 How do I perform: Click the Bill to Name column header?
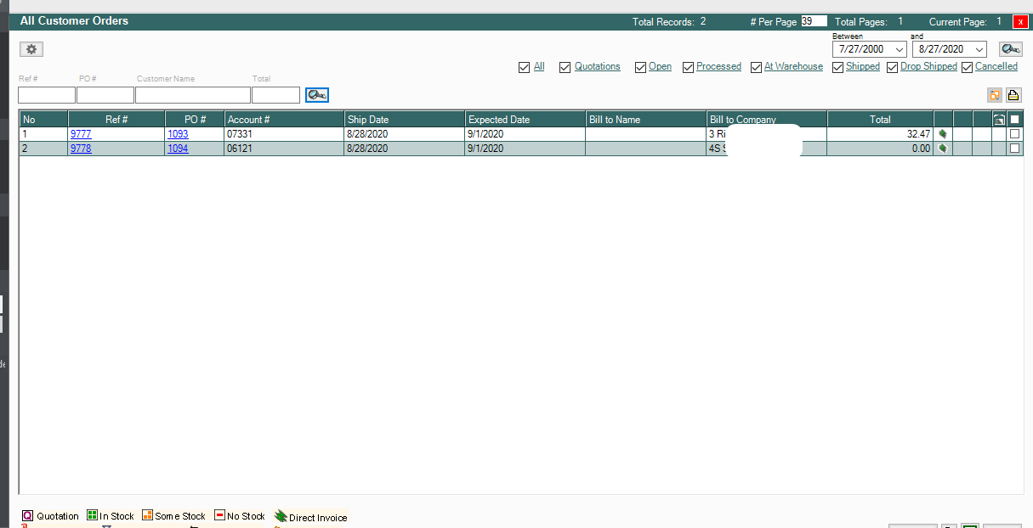645,120
